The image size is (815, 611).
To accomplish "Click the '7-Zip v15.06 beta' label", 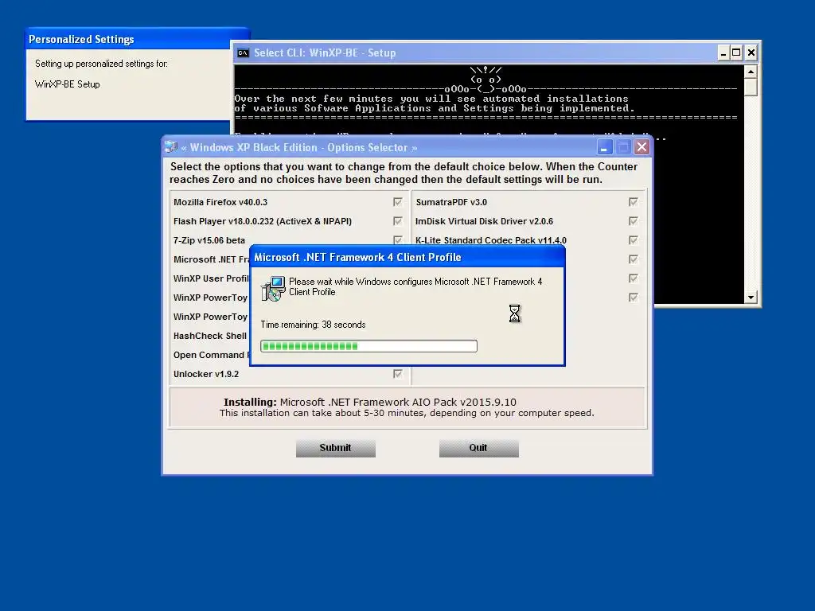I will pyautogui.click(x=209, y=240).
